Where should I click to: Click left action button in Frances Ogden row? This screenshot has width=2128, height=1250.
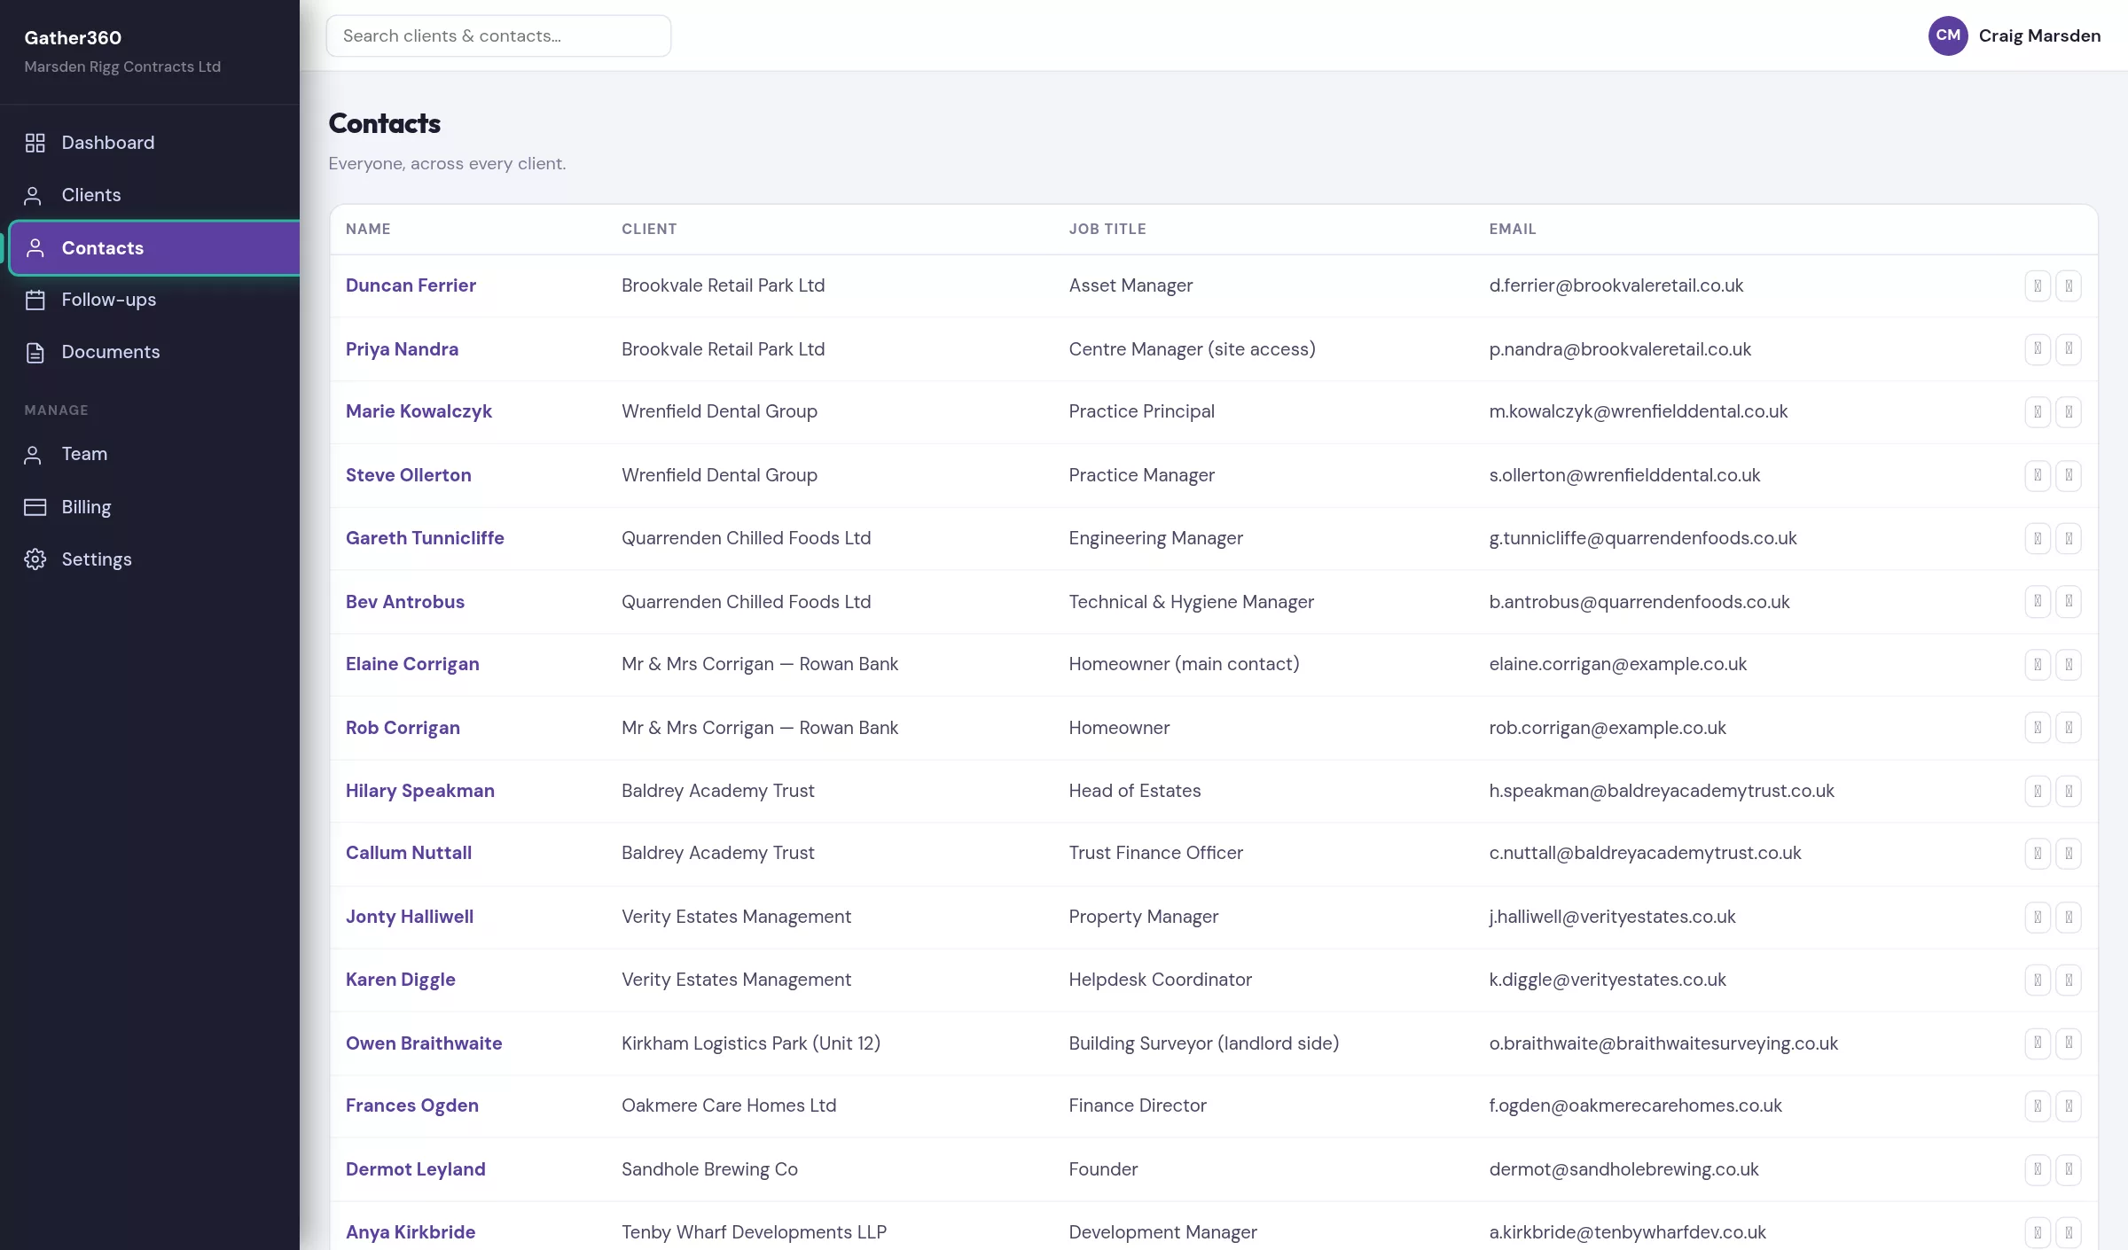point(2038,1105)
